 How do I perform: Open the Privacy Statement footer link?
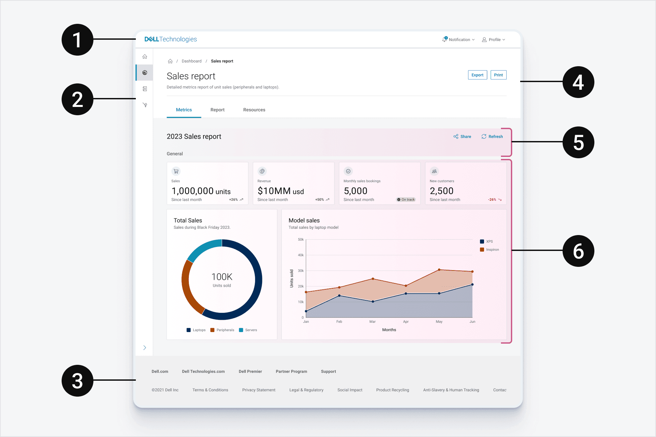(x=259, y=390)
